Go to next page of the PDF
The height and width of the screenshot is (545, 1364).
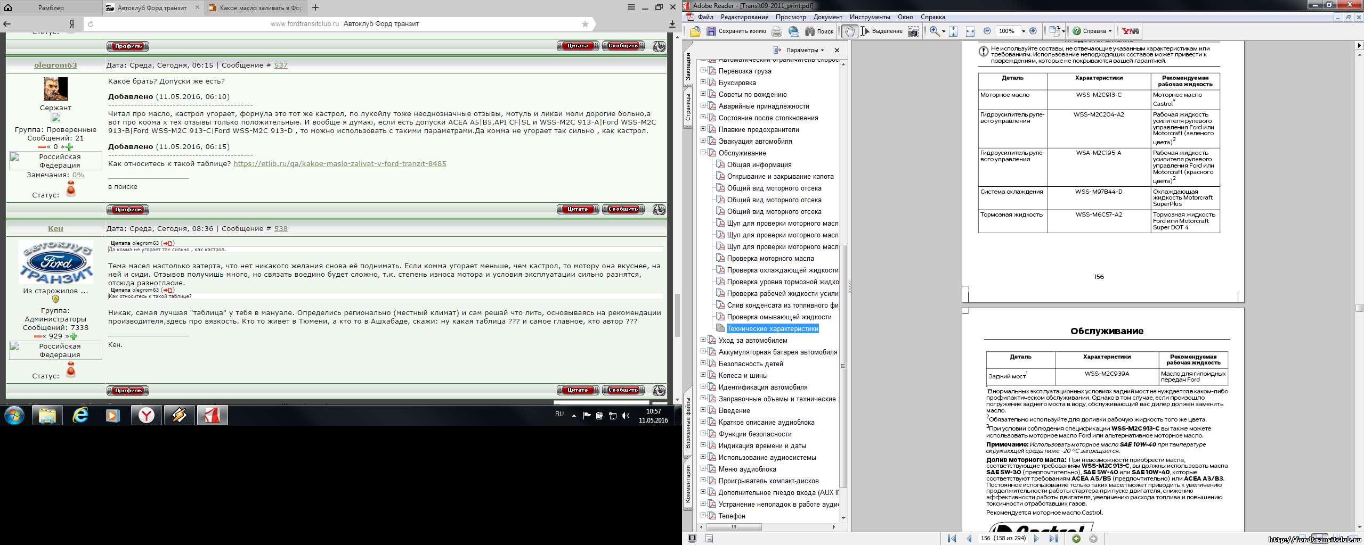pos(1036,539)
